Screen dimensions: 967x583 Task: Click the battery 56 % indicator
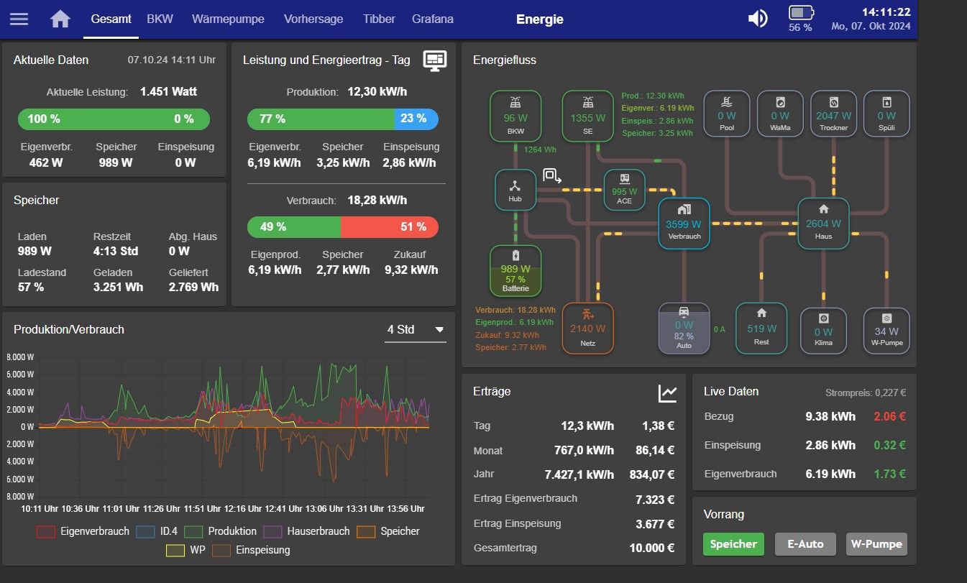coord(801,19)
